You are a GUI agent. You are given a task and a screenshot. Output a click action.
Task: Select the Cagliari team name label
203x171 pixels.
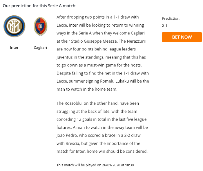(40, 48)
